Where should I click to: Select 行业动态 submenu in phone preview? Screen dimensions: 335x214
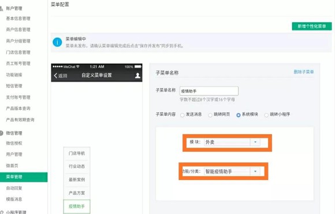coord(77,166)
